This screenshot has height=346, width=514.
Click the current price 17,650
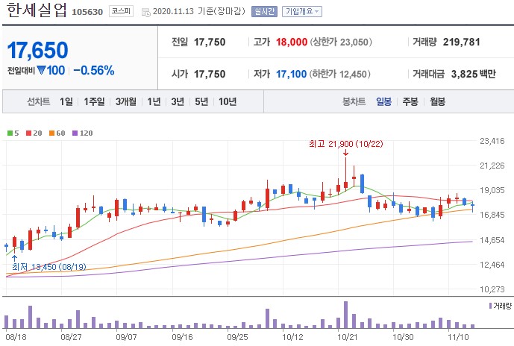pyautogui.click(x=38, y=50)
